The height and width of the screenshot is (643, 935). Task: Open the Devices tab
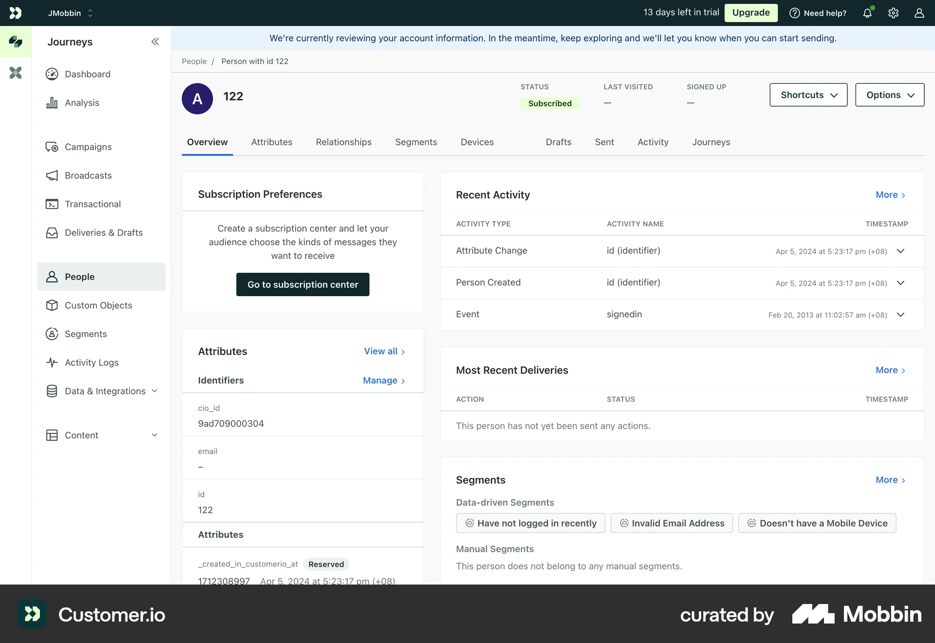[477, 142]
